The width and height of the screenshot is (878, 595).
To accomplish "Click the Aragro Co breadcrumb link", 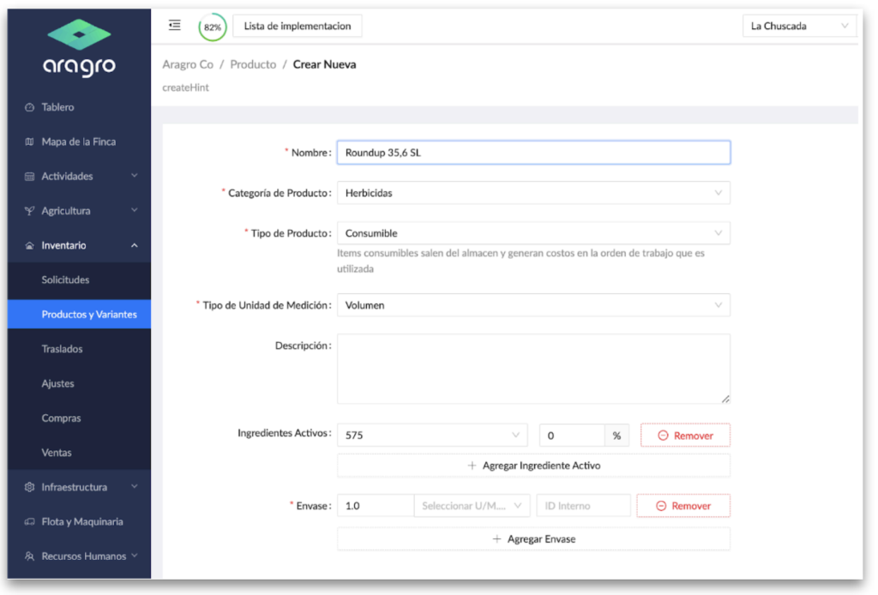I will coord(188,64).
